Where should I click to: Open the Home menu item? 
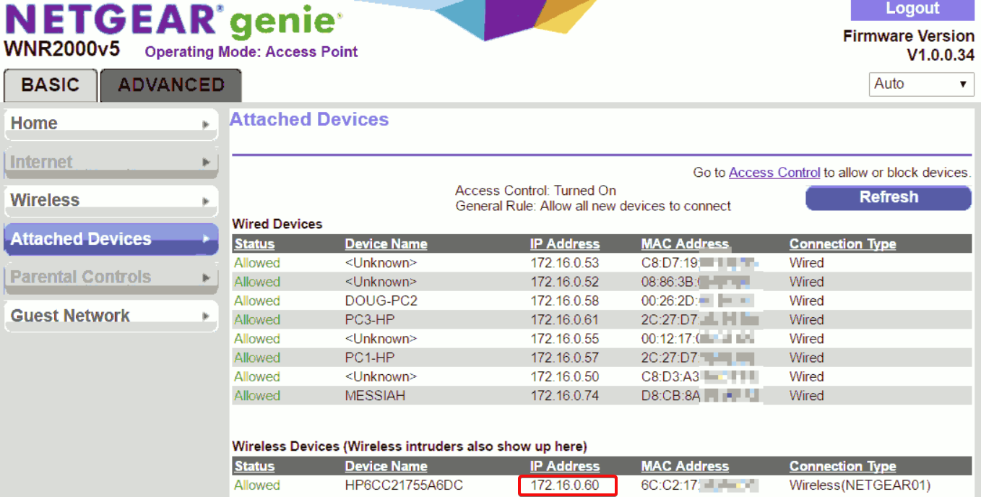pyautogui.click(x=111, y=124)
